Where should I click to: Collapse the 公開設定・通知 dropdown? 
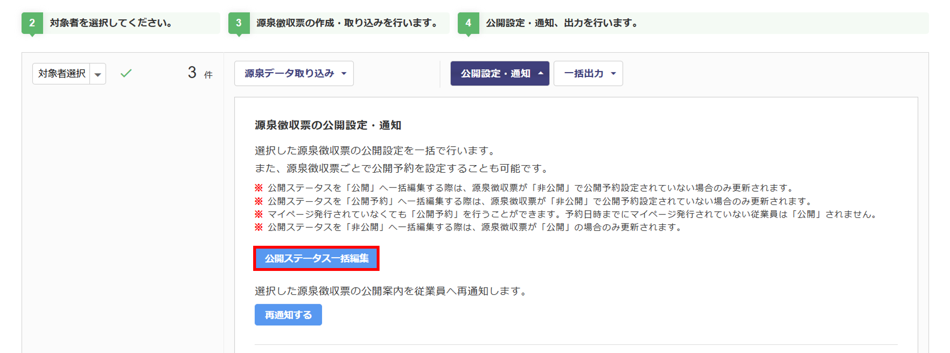point(500,74)
